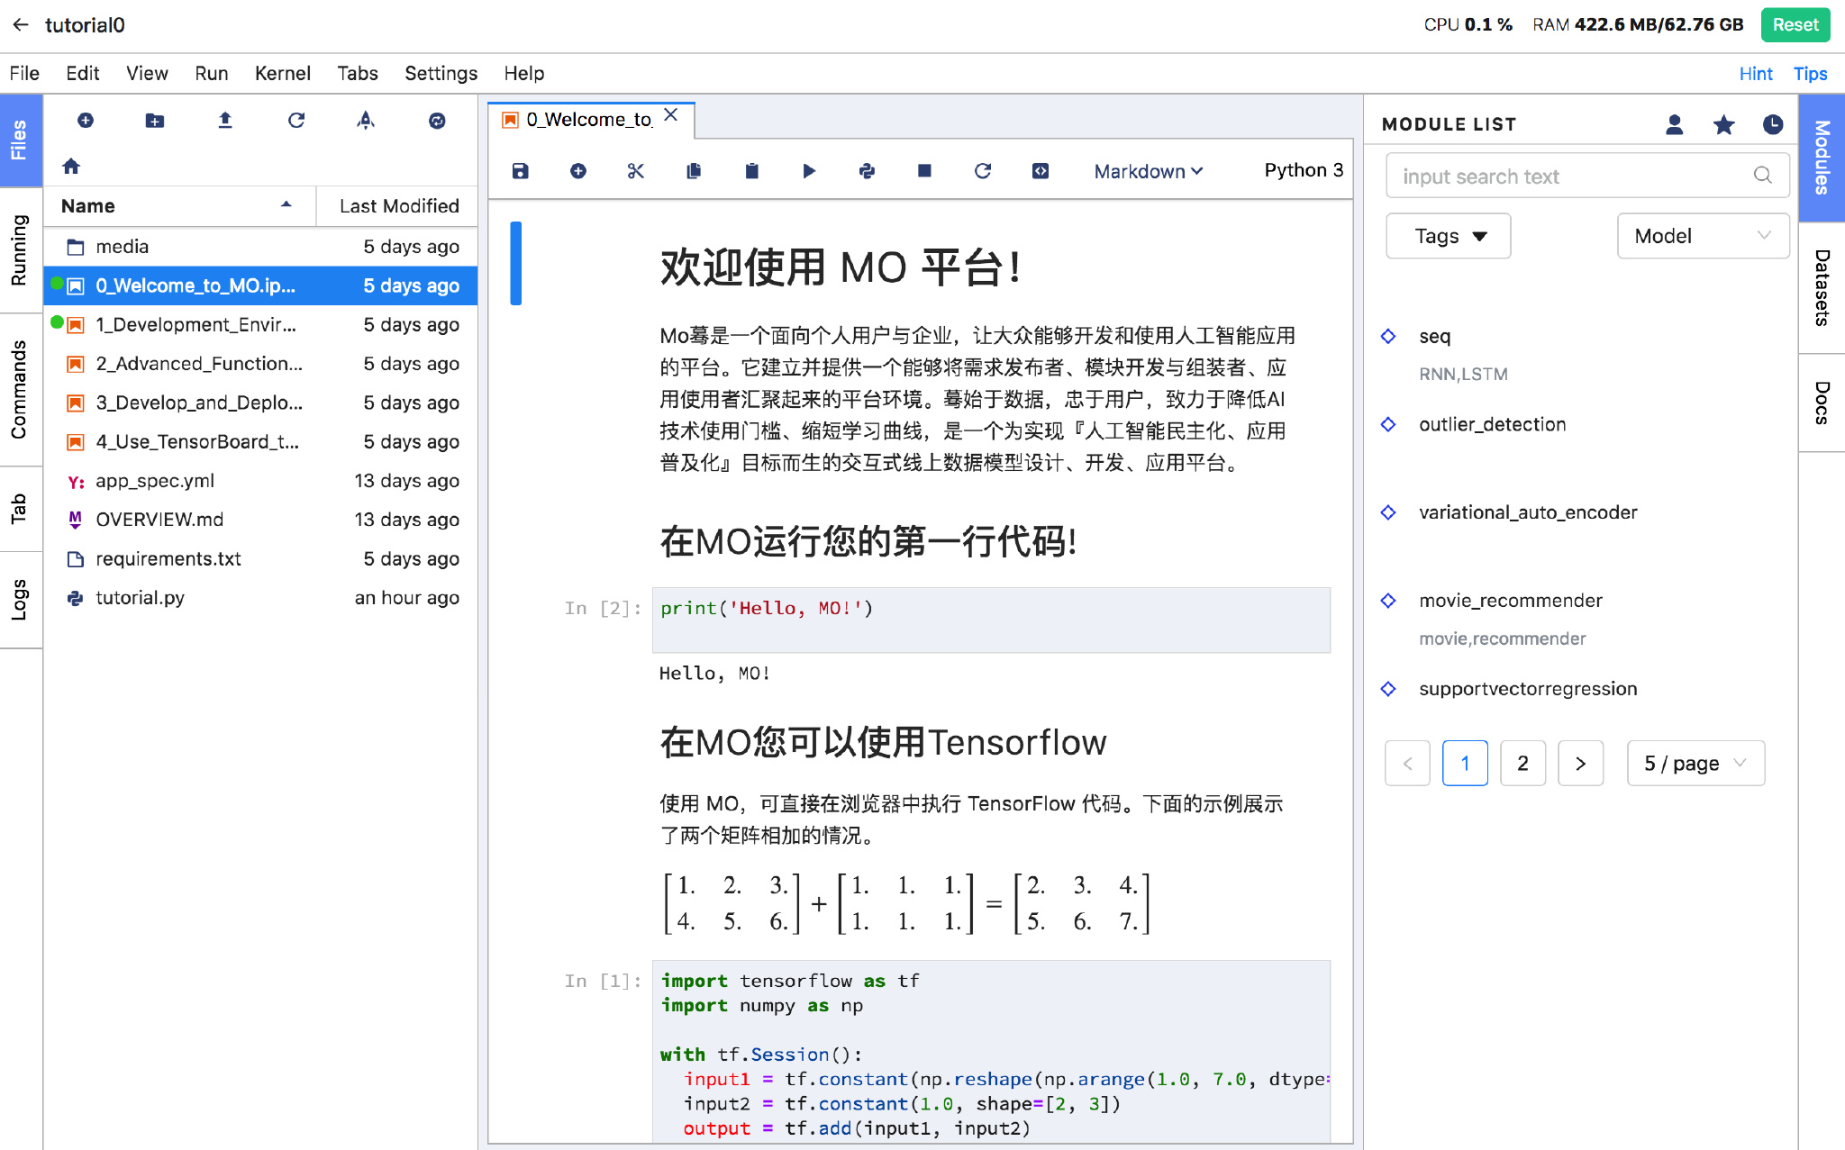
Task: Restart the kernel via the toolbar refresh icon
Action: click(x=983, y=171)
